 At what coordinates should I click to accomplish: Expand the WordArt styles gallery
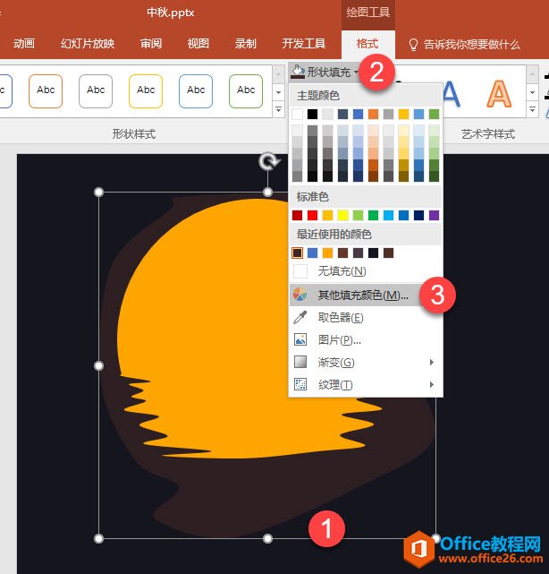tap(533, 109)
